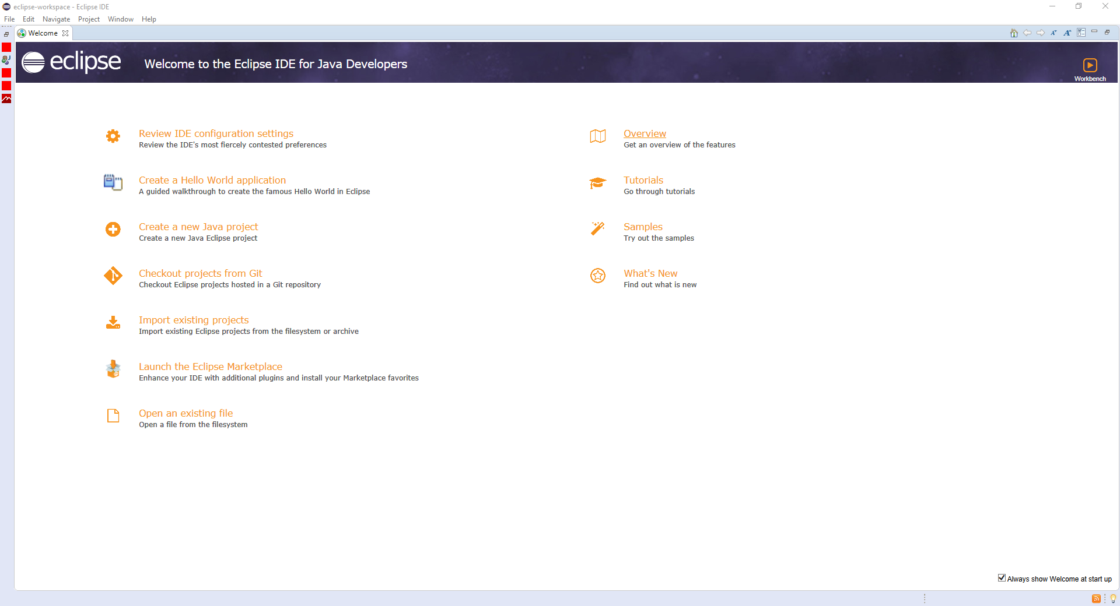This screenshot has height=606, width=1120.
Task: Click Checkout projects from Git link
Action: click(201, 273)
